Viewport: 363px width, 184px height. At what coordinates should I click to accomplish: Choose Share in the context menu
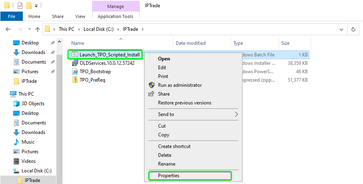[x=164, y=94]
